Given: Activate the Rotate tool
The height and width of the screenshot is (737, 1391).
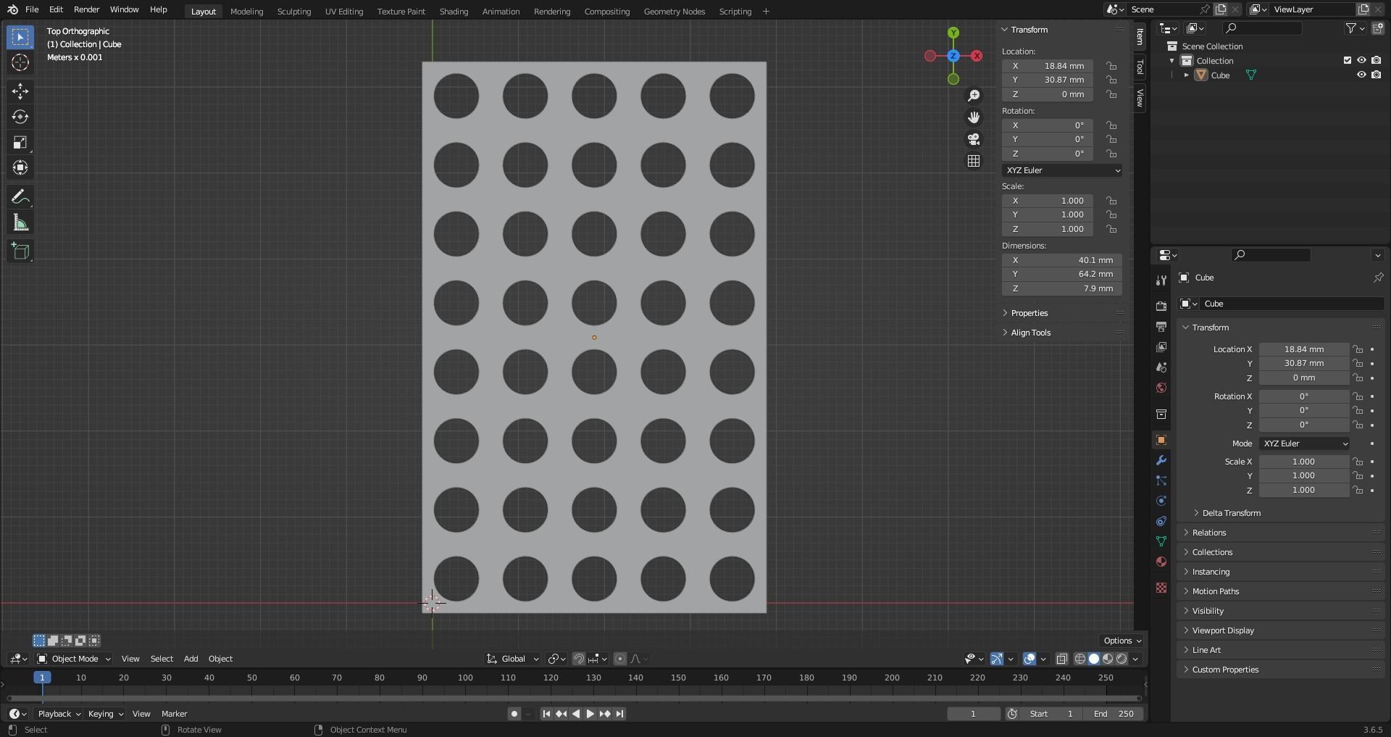Looking at the screenshot, I should click(x=20, y=117).
